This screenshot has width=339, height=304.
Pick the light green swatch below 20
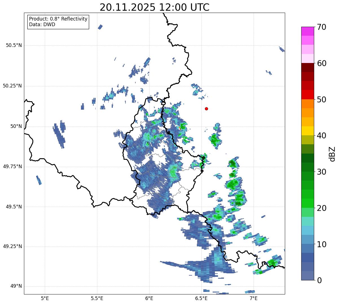(x=307, y=212)
